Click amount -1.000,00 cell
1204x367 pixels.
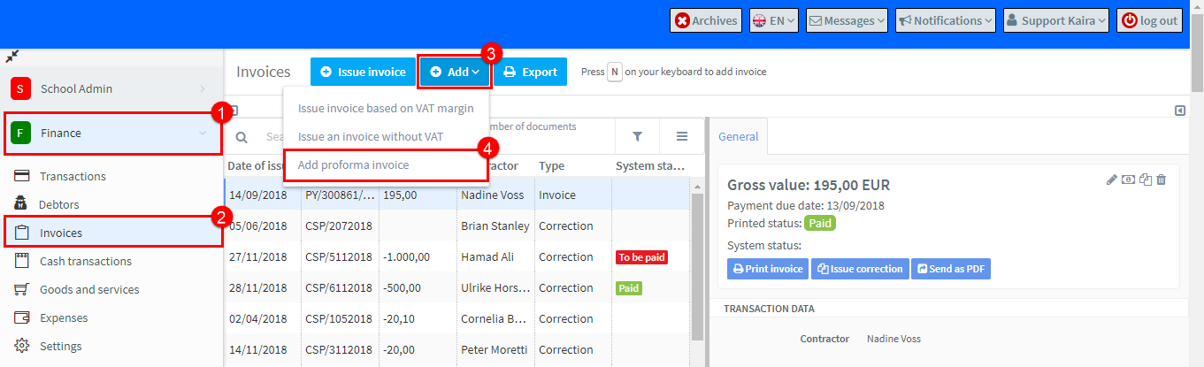pos(418,256)
